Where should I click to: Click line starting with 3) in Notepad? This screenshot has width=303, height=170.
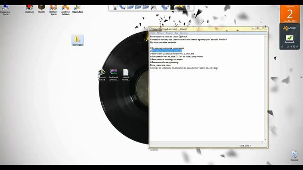172,54
